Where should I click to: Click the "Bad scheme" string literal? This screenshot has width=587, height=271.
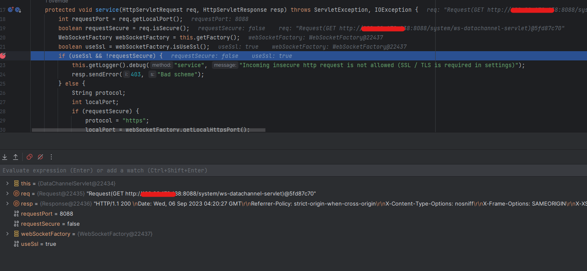(177, 74)
